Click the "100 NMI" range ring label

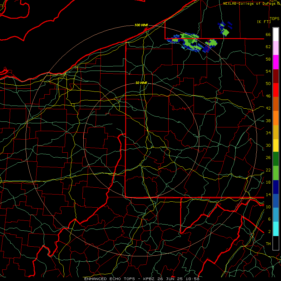(141, 25)
